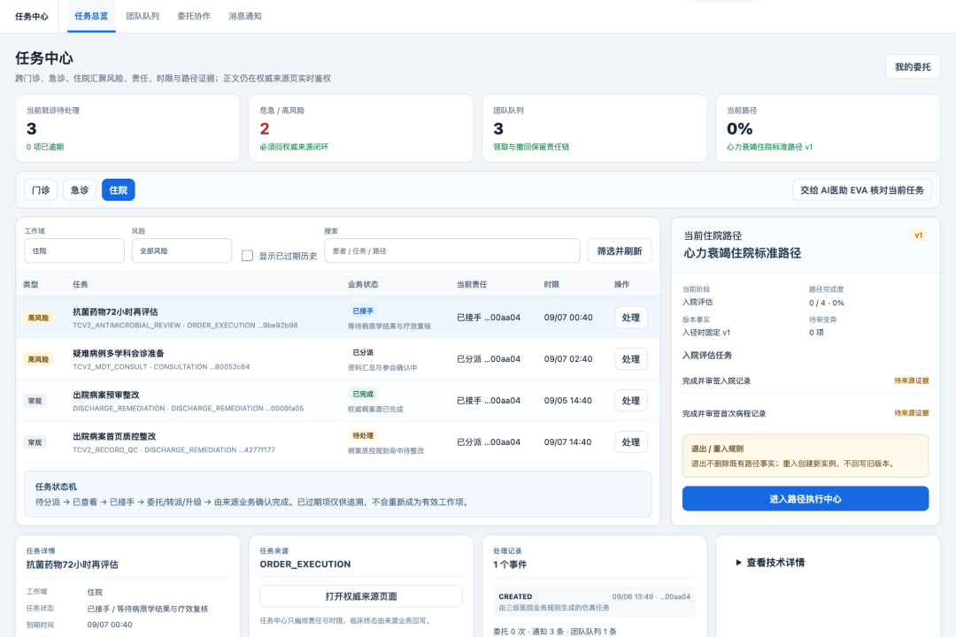This screenshot has width=956, height=637.
Task: Click the 当前责任 column header
Action: tap(472, 284)
